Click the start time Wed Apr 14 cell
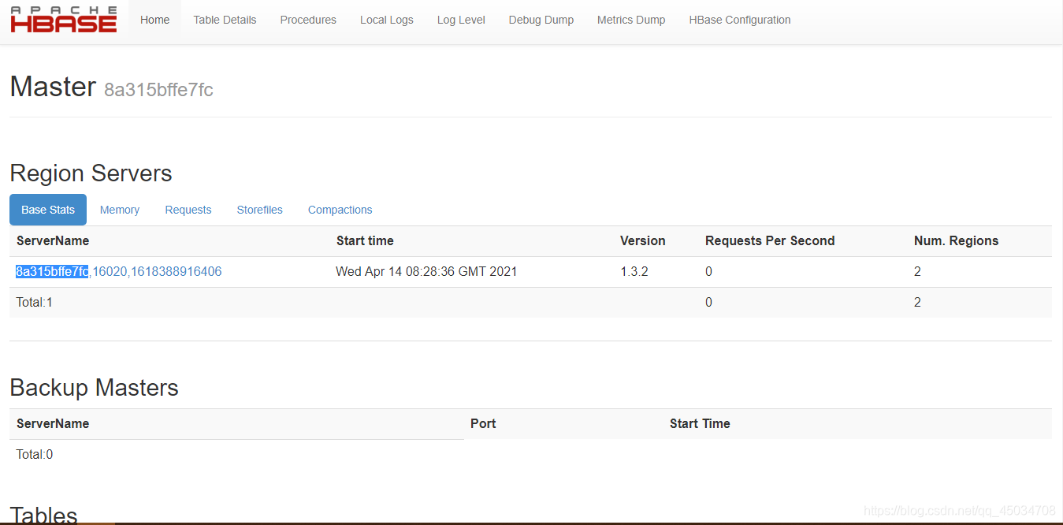Image resolution: width=1063 pixels, height=525 pixels. coord(426,271)
